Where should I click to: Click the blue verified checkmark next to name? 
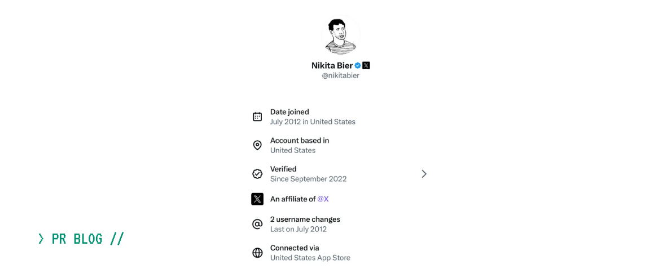(358, 65)
